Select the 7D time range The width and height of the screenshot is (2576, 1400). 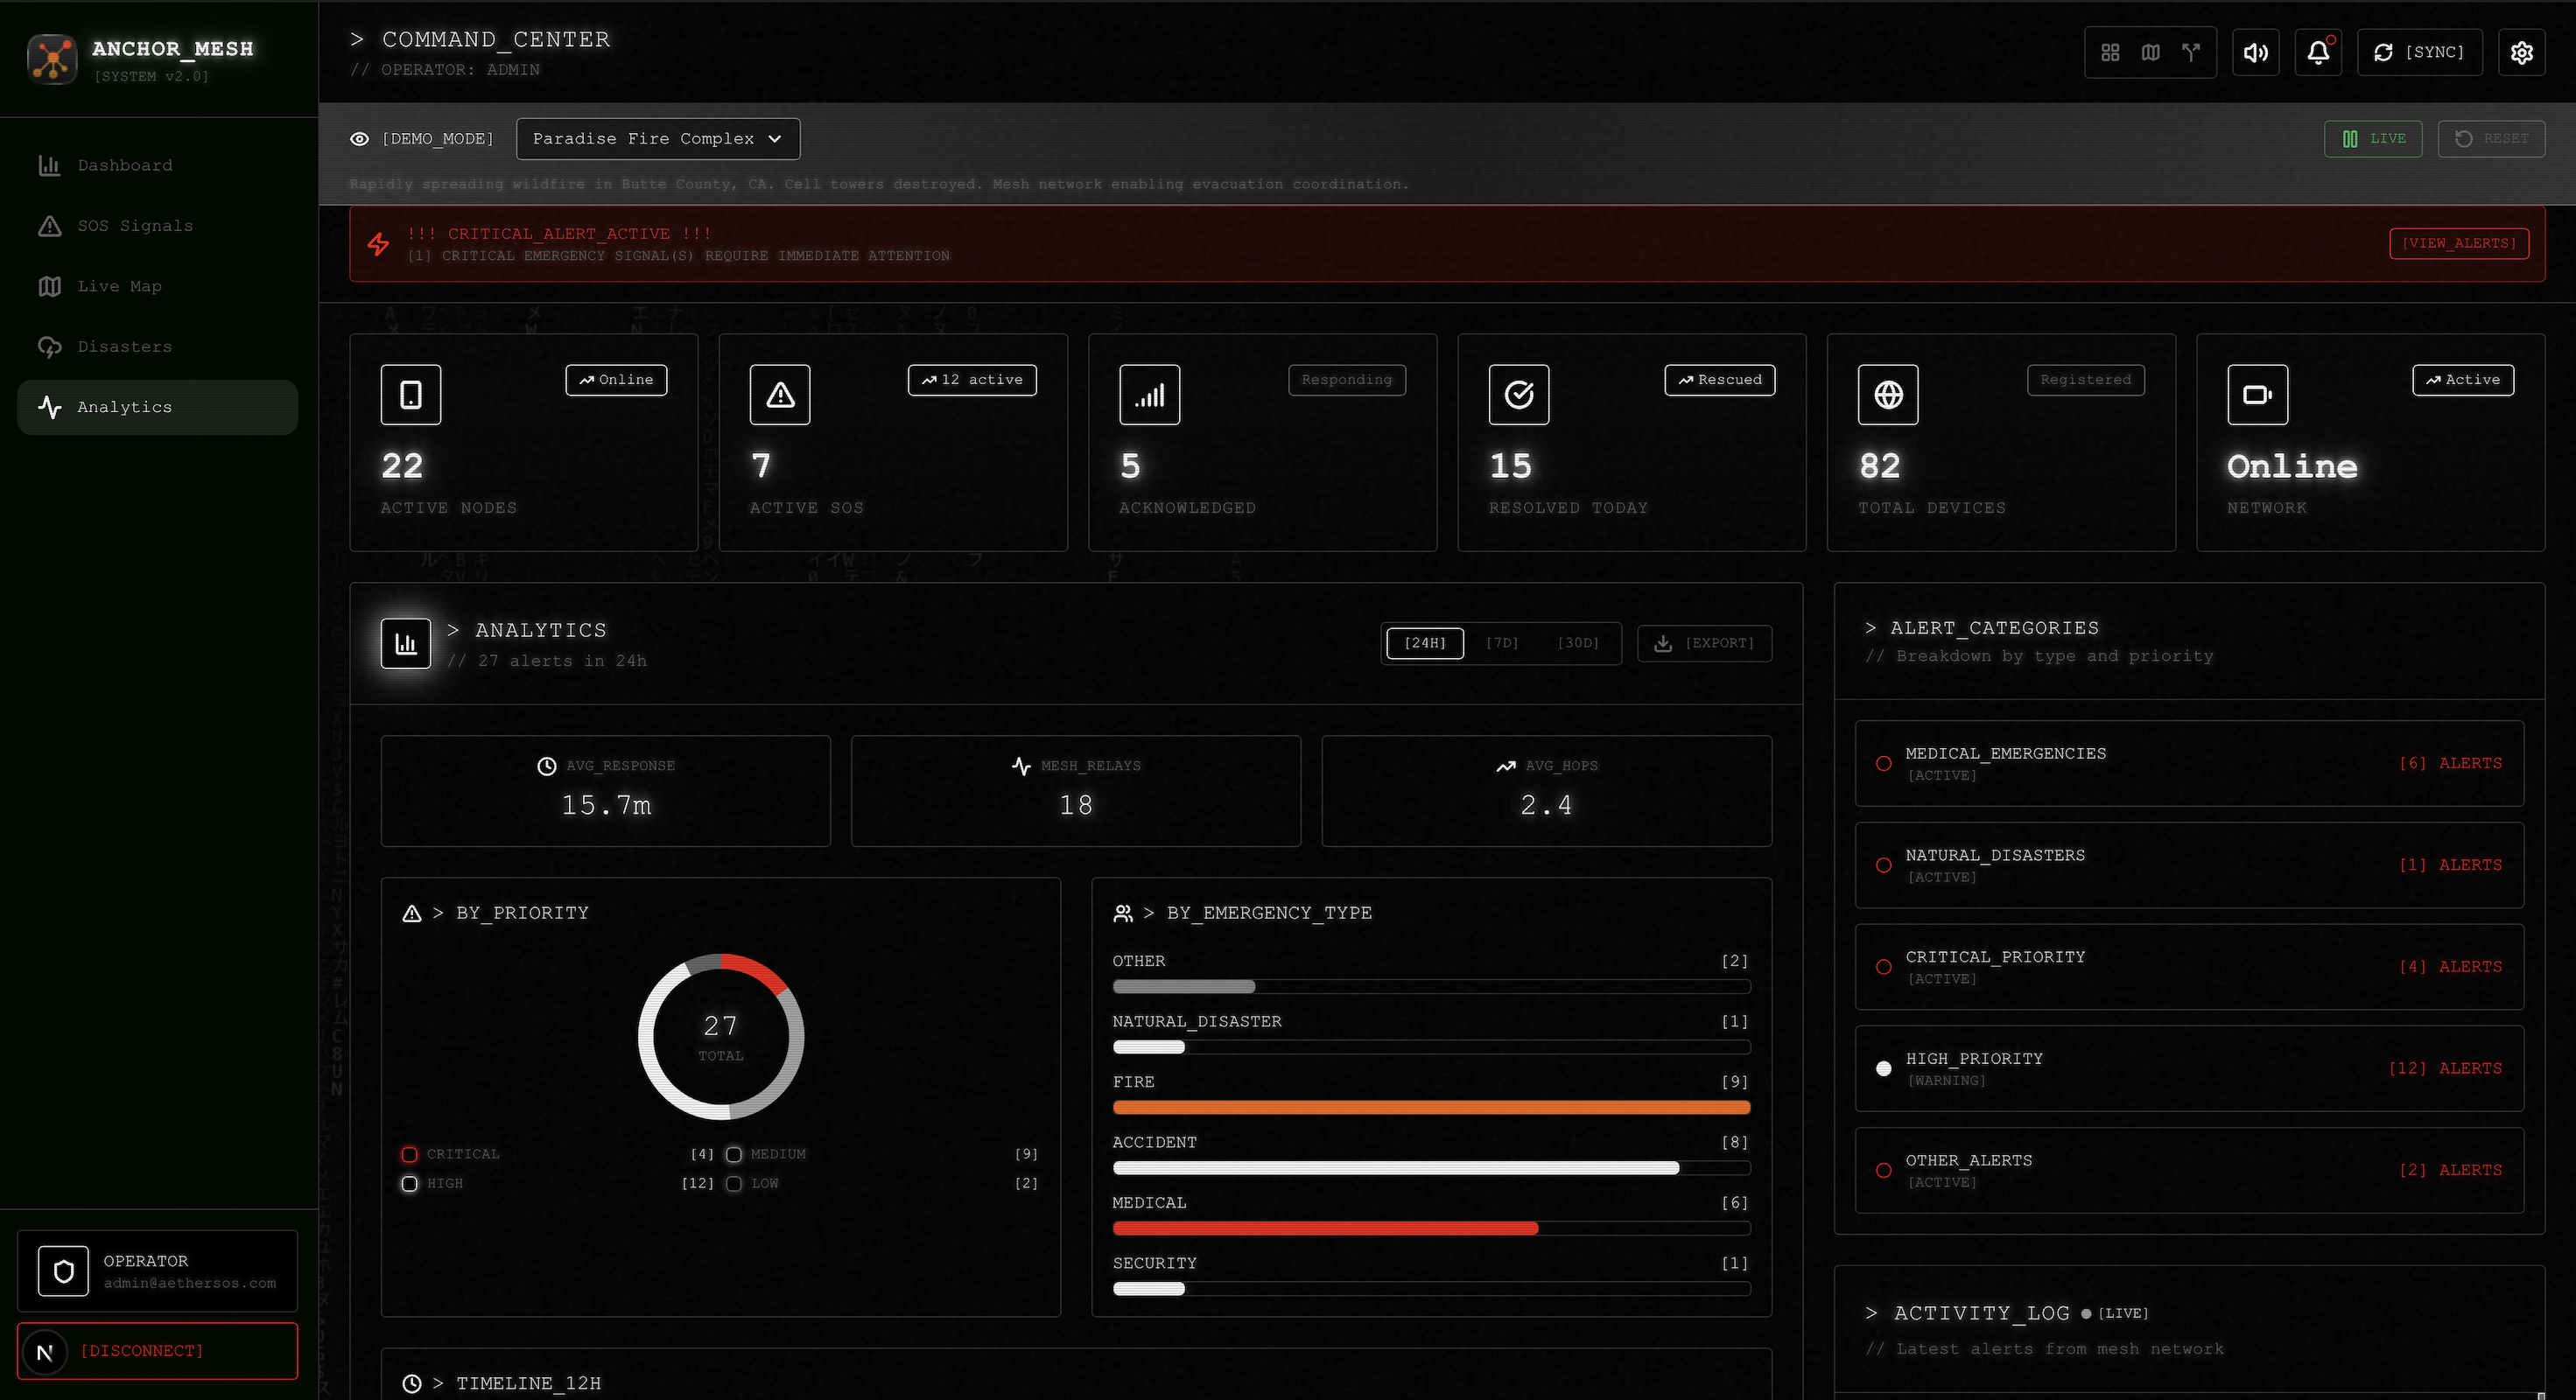pos(1502,643)
